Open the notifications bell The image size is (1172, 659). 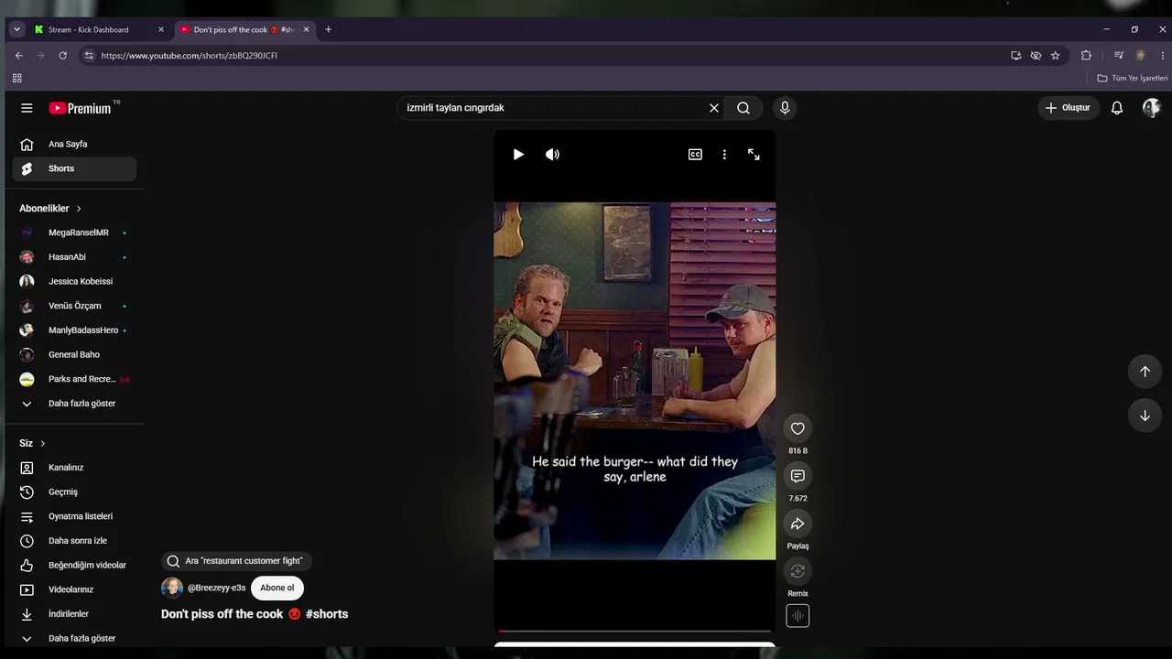point(1117,108)
